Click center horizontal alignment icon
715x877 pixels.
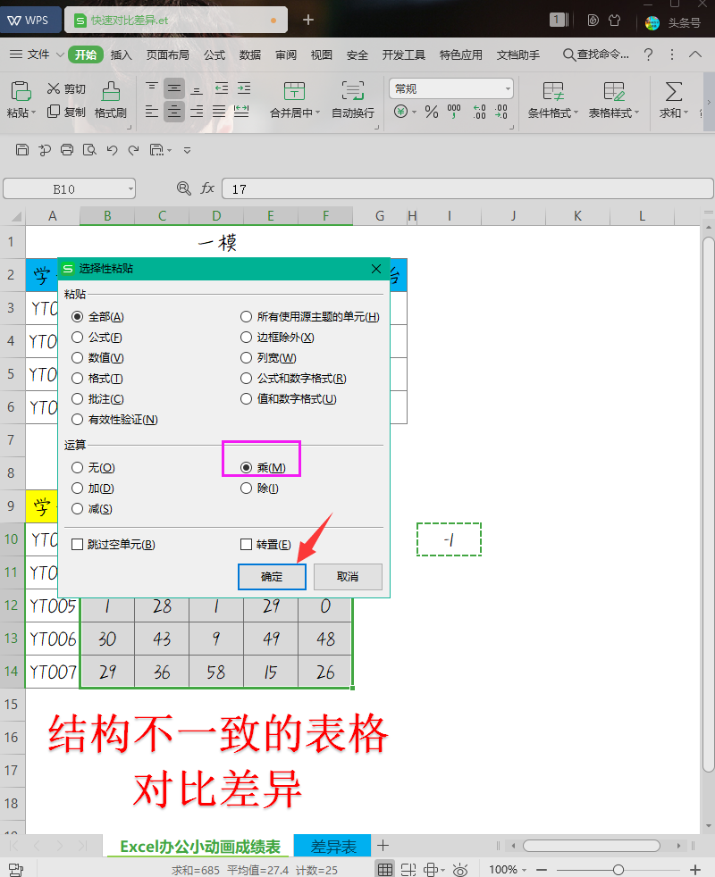174,112
